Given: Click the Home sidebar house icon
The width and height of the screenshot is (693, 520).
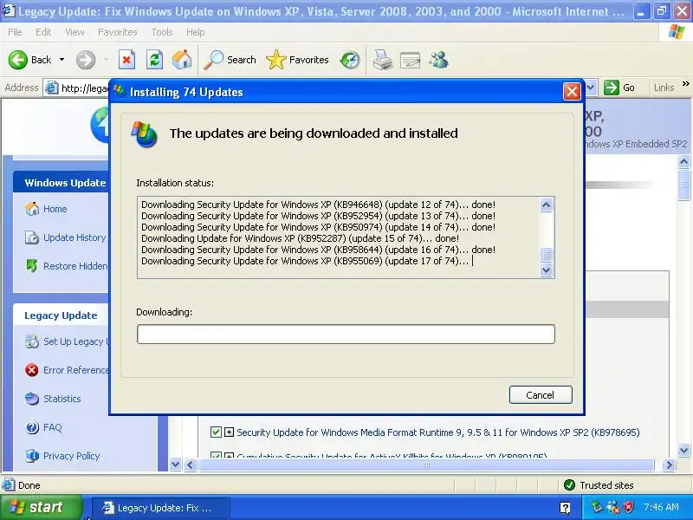Looking at the screenshot, I should [x=32, y=209].
